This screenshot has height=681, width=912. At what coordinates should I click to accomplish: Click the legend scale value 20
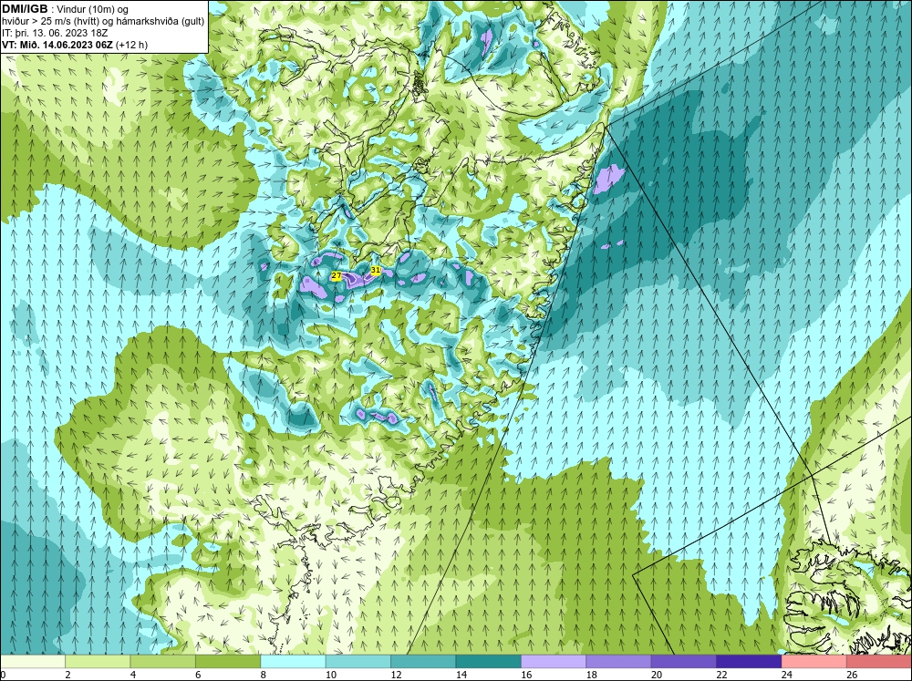coord(657,675)
